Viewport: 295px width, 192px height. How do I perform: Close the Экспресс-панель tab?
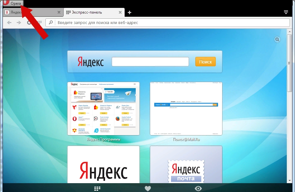[x=120, y=12]
